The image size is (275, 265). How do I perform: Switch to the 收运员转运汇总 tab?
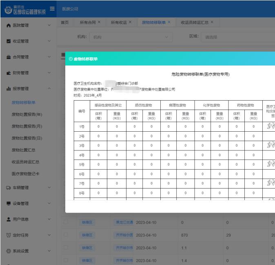click(x=195, y=22)
